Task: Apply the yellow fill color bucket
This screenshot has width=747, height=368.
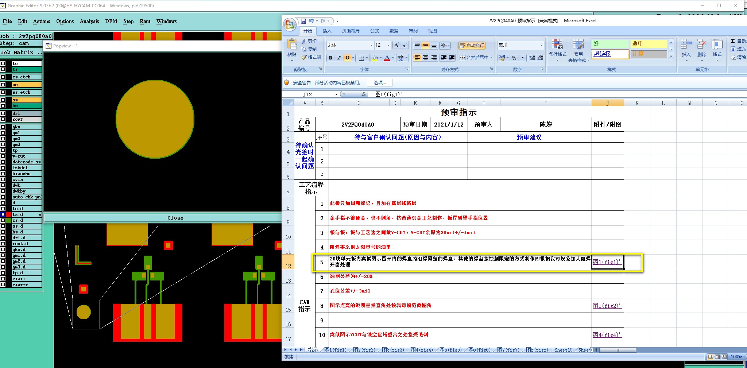Action: click(375, 58)
